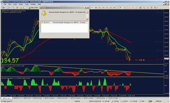Open the Help menu
The image size is (170, 103).
39,4
